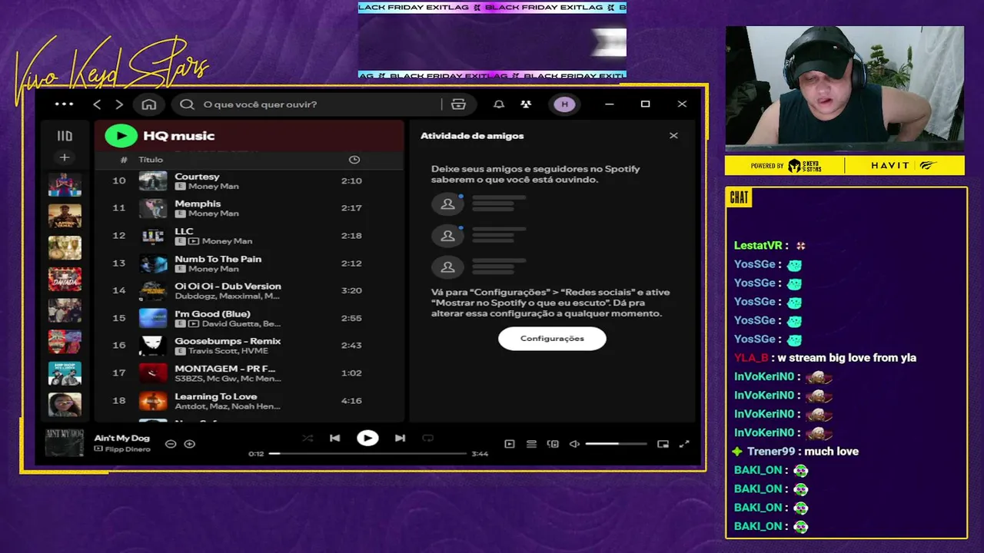Seek in the song progress bar

(x=367, y=454)
